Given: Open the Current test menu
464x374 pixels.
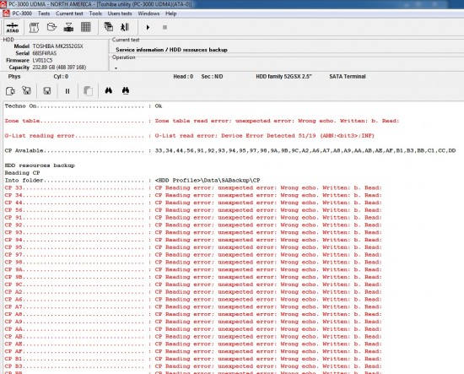Looking at the screenshot, I should (69, 14).
